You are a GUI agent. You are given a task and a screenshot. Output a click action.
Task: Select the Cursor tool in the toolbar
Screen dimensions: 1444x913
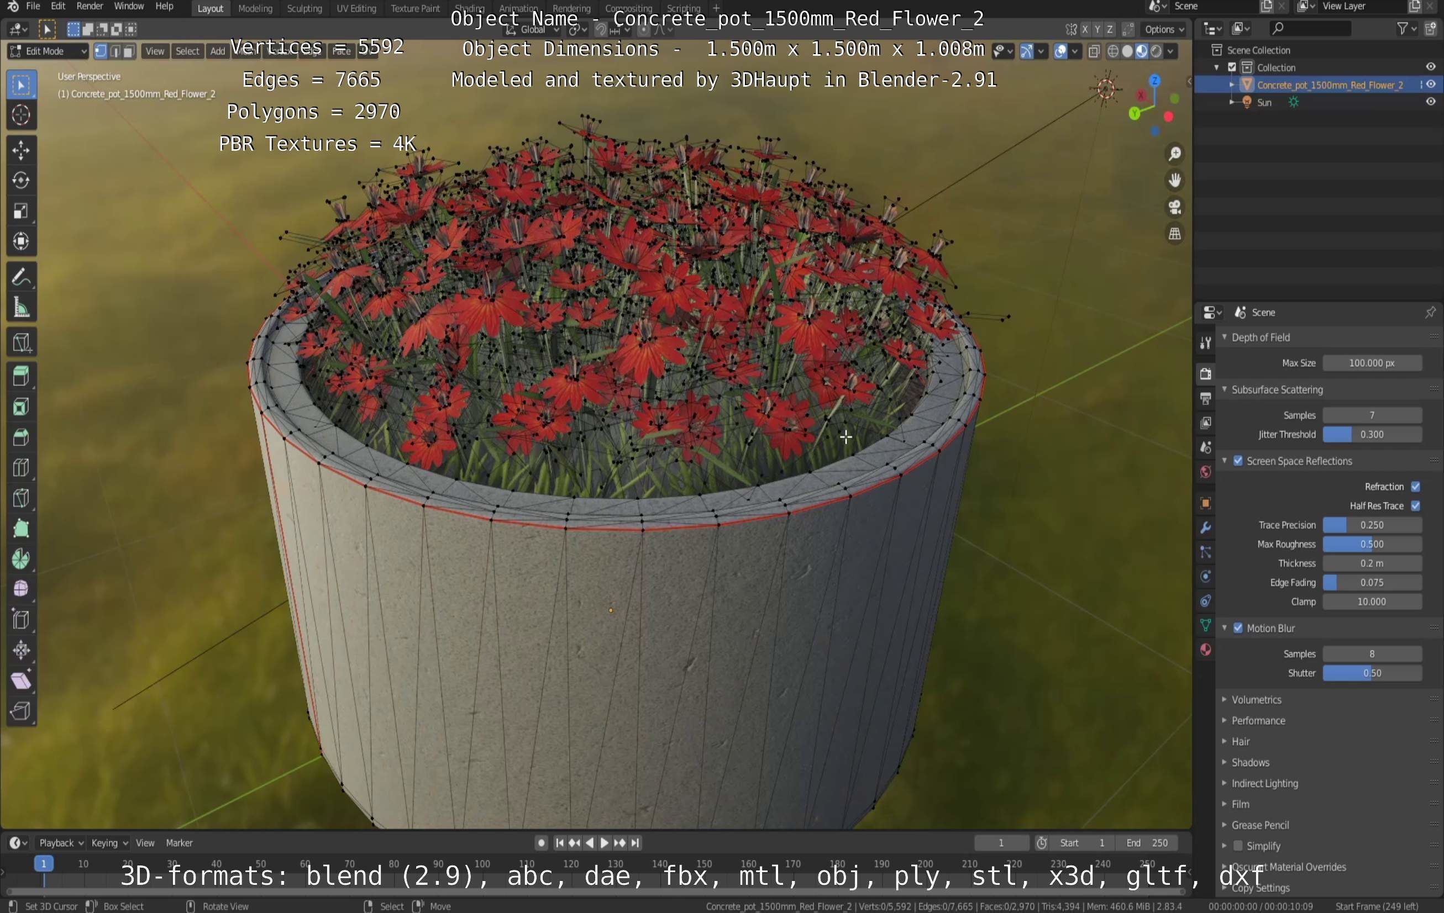[21, 114]
